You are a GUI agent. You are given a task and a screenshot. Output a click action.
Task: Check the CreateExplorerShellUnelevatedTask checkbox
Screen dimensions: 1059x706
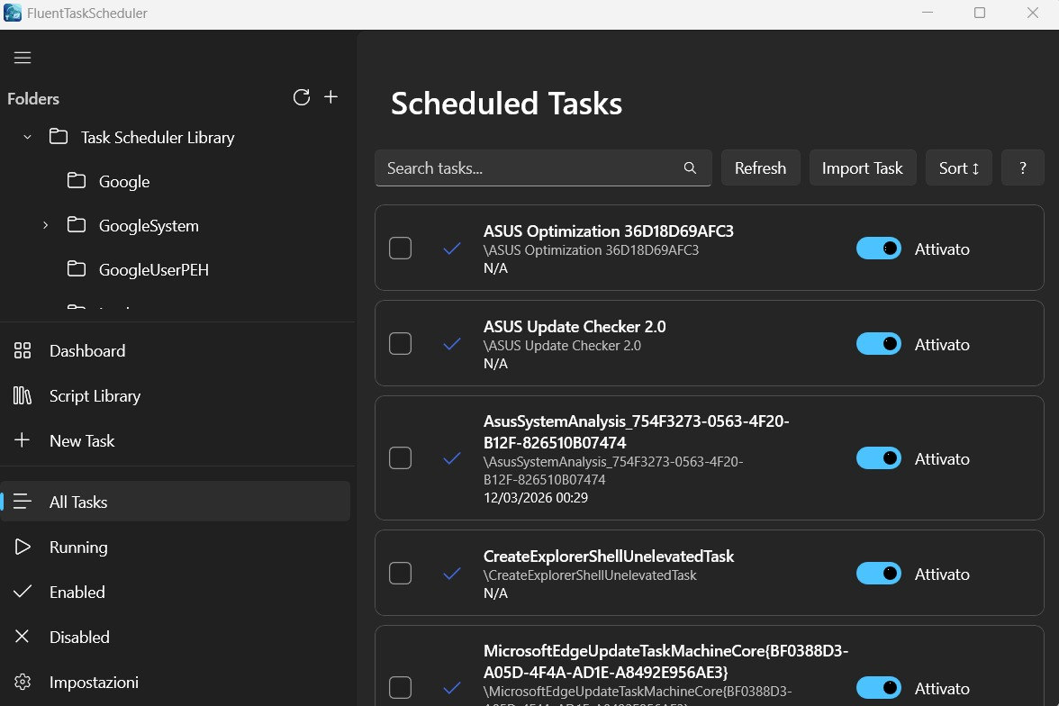pyautogui.click(x=400, y=573)
